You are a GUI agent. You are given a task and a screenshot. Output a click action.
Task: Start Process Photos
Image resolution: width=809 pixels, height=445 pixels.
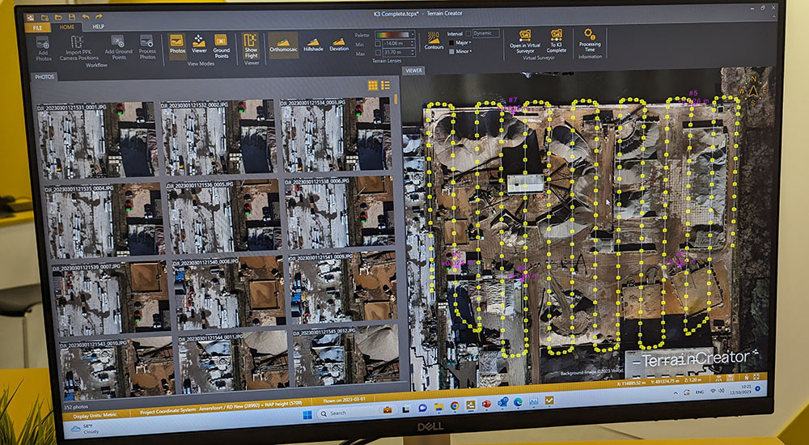click(147, 48)
